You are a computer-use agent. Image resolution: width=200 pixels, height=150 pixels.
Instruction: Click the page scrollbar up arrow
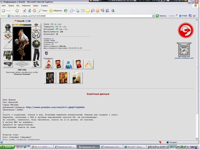click(x=197, y=19)
